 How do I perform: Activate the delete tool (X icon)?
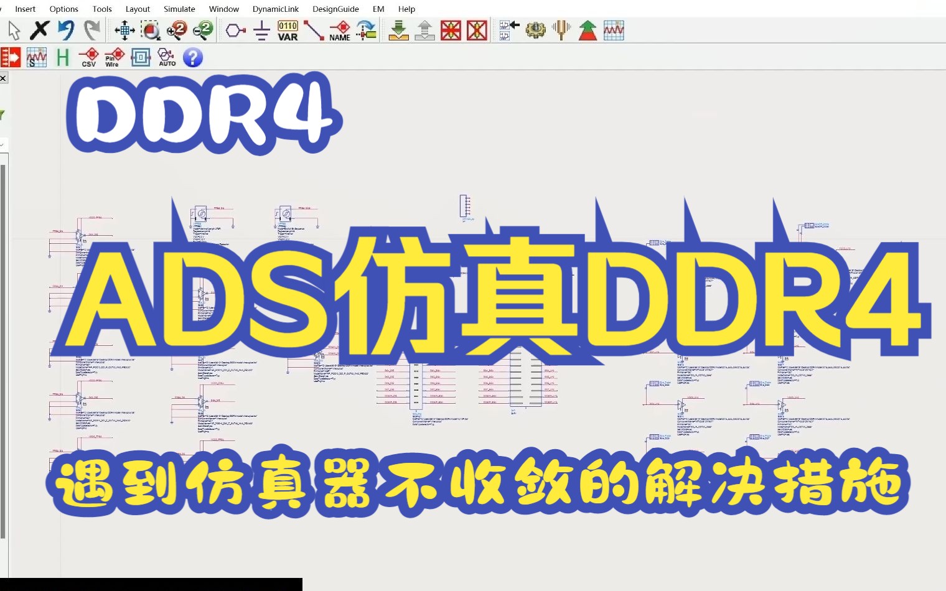click(39, 29)
